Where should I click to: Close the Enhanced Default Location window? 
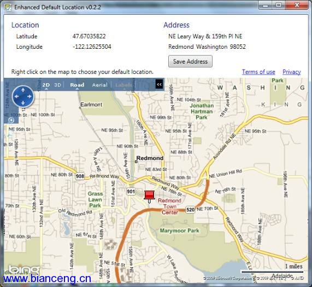tap(297, 5)
